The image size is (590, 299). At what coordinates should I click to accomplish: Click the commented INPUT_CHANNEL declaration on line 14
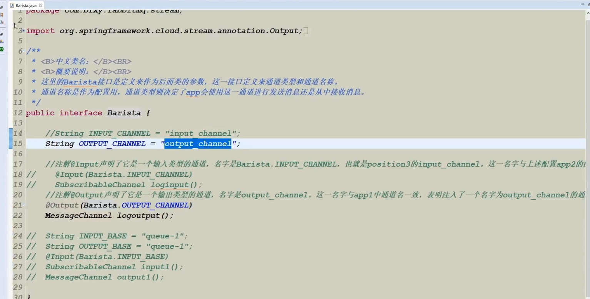coord(143,134)
